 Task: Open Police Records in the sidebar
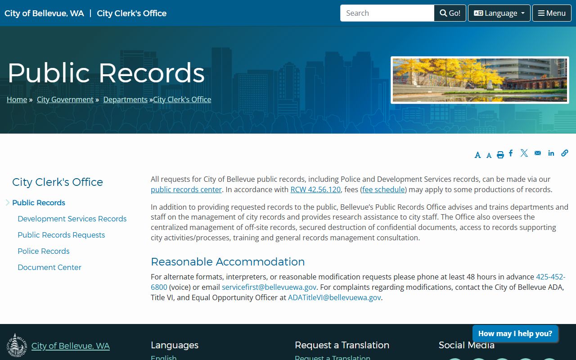[44, 251]
